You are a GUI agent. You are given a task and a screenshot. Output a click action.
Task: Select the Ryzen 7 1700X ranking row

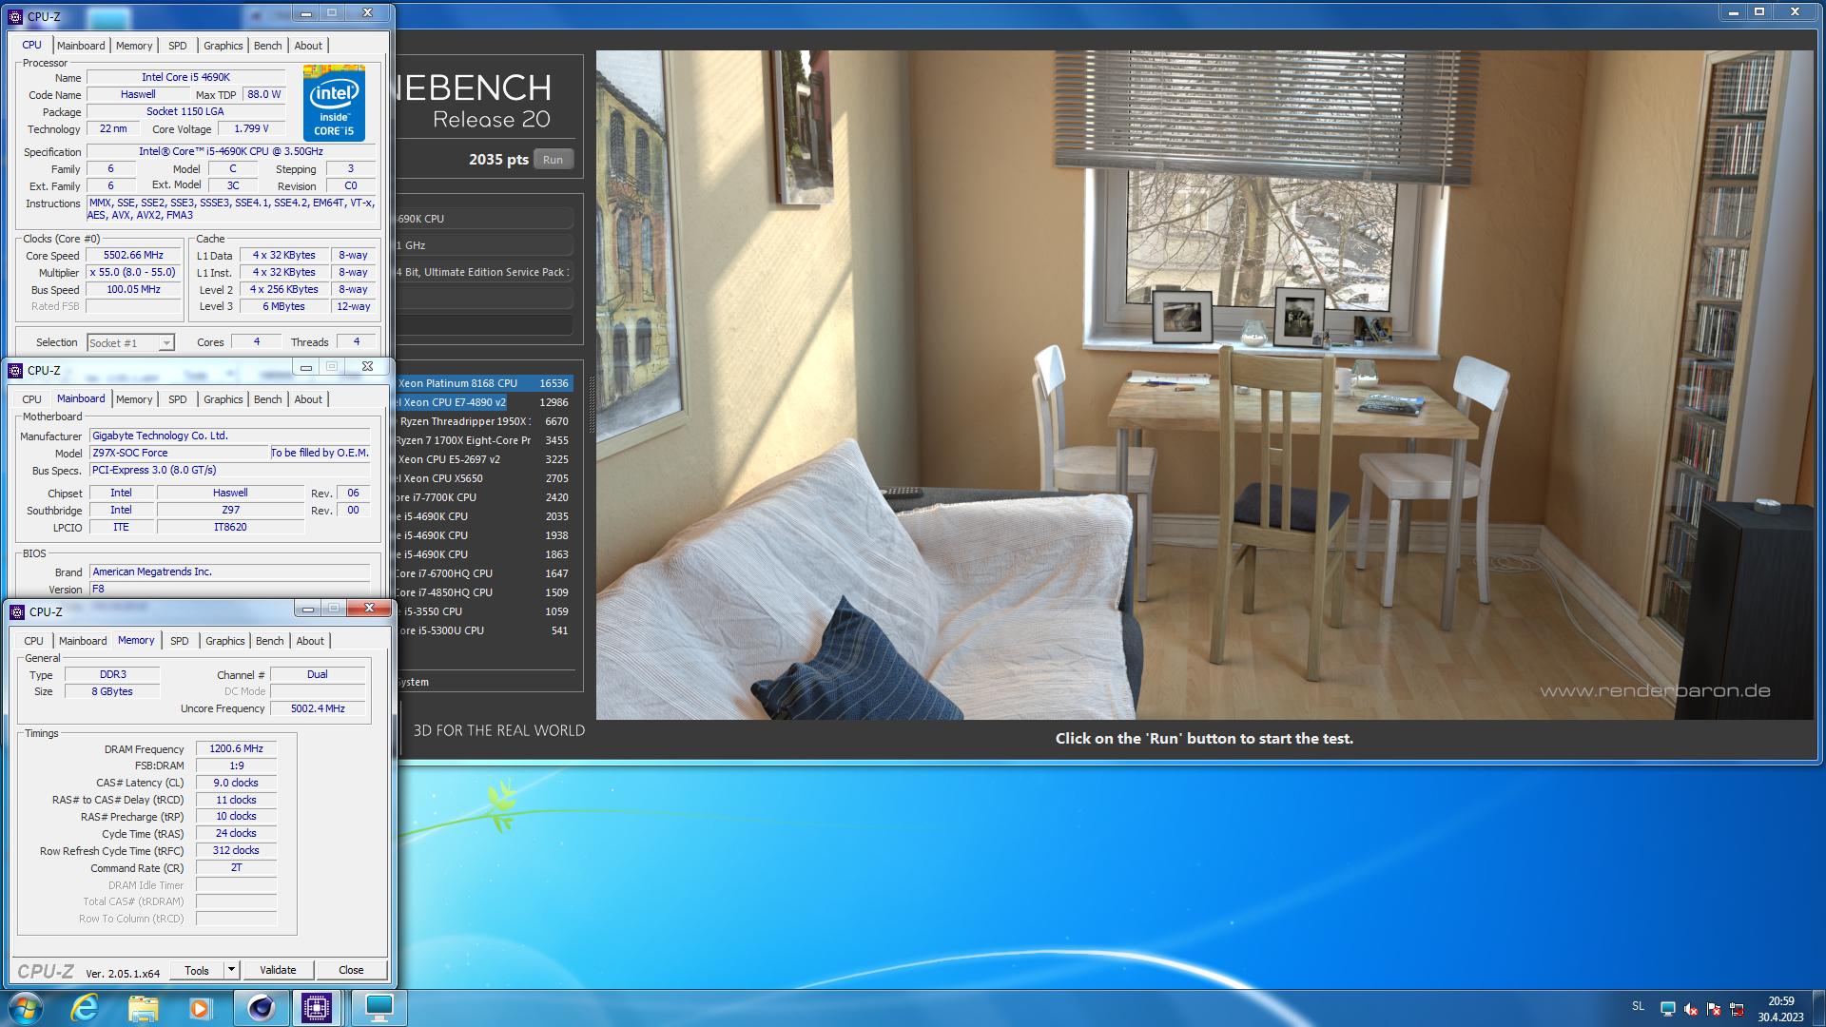tap(484, 440)
